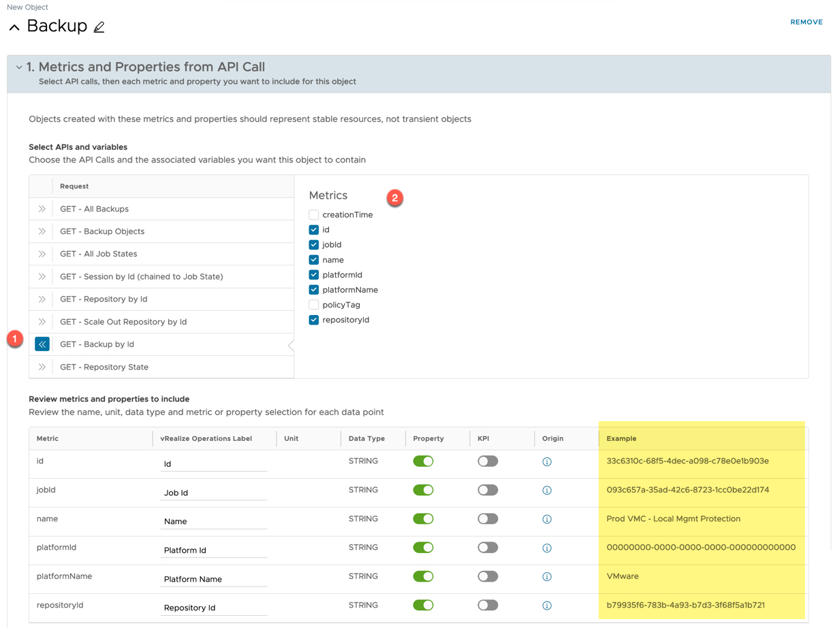
Task: Click the origin info icon for platformName
Action: pos(546,576)
